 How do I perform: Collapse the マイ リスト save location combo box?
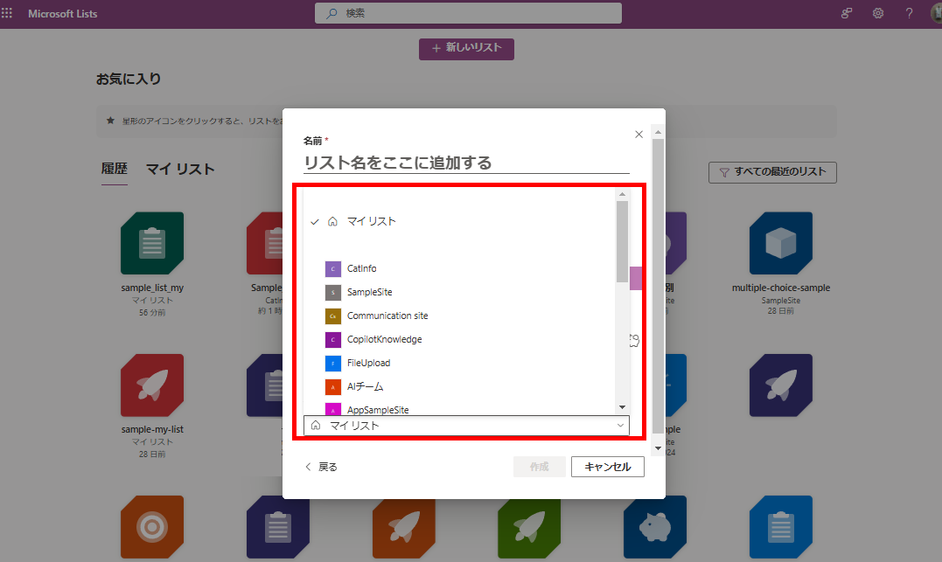[x=466, y=425]
